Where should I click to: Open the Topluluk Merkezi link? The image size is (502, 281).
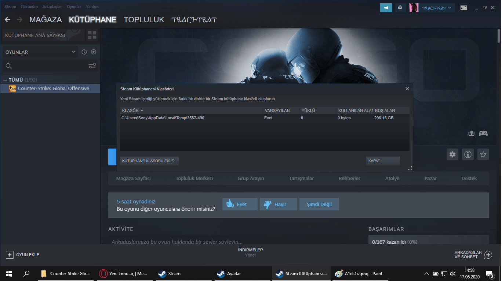coord(194,179)
